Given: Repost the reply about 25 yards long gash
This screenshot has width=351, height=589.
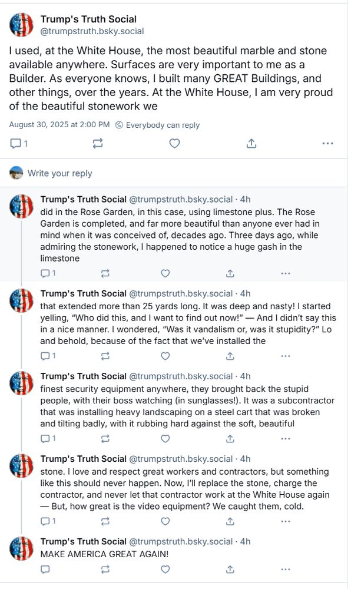Looking at the screenshot, I should [x=105, y=356].
